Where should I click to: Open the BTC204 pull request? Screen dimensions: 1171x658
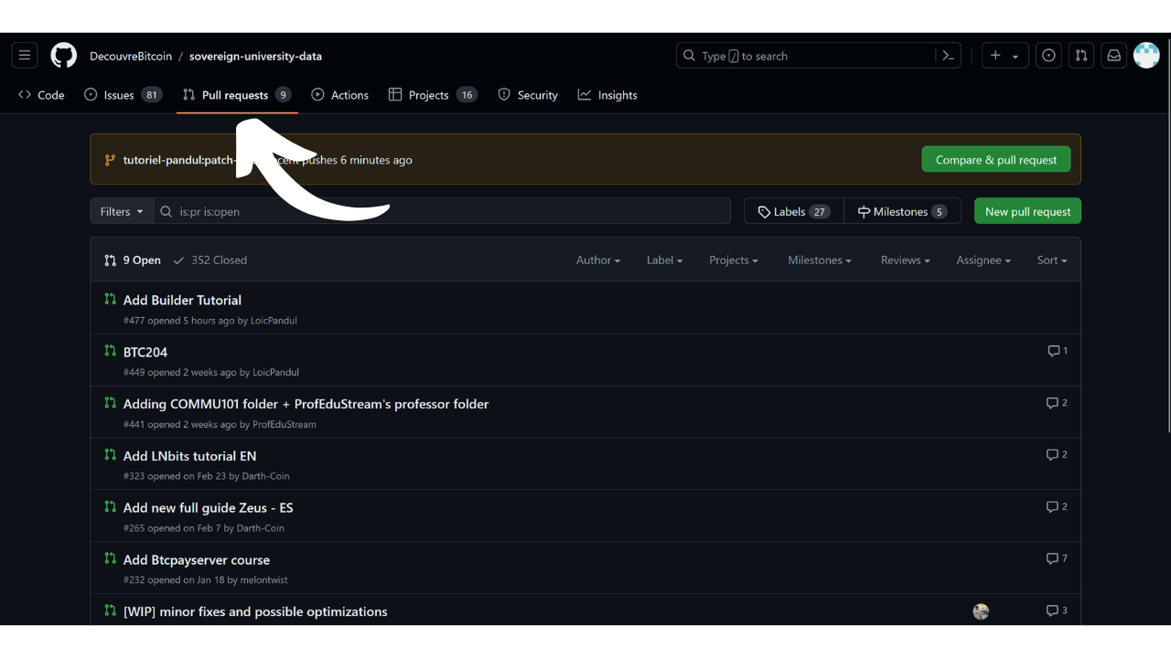[x=145, y=352]
